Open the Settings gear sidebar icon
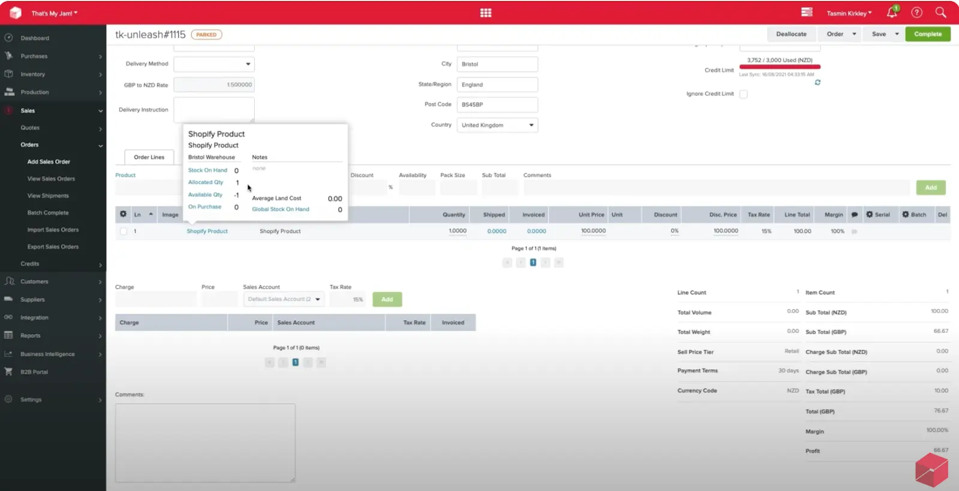 point(8,399)
